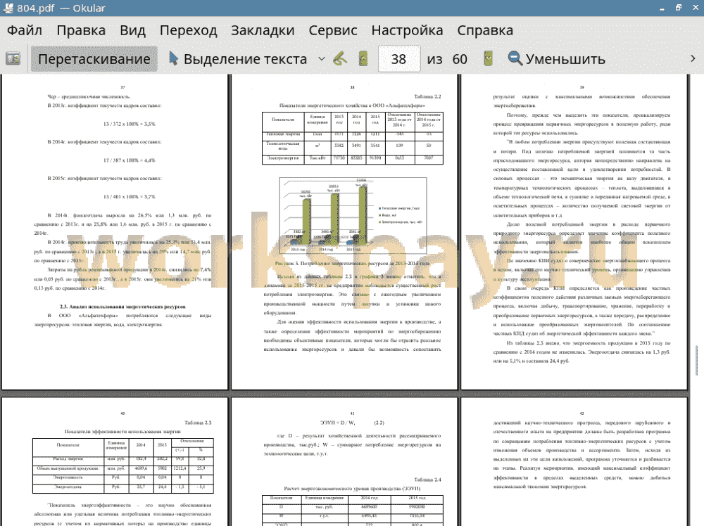The width and height of the screenshot is (704, 526).
Task: Open the Сервис menu
Action: point(333,30)
